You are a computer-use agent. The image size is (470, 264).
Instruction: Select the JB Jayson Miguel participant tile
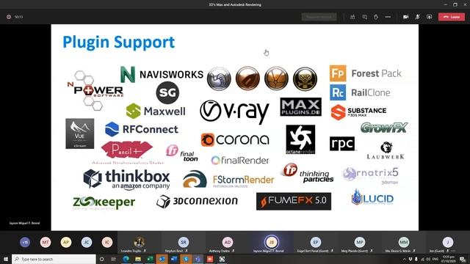click(271, 243)
